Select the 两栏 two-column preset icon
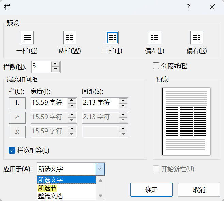This screenshot has width=224, height=201. [x=70, y=38]
